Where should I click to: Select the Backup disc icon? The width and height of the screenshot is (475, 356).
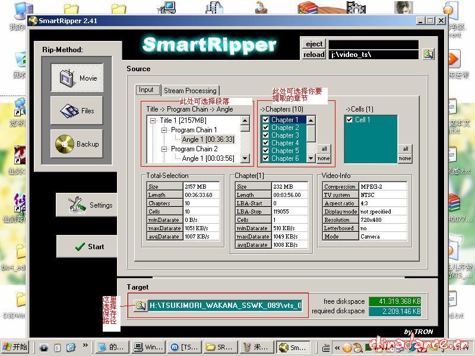point(77,144)
